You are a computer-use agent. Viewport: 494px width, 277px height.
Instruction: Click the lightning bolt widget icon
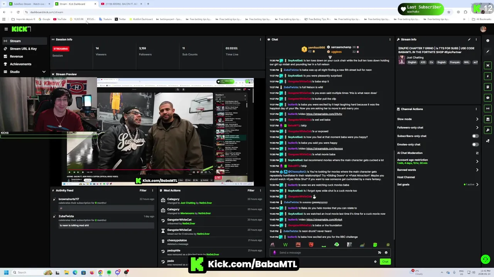click(x=488, y=76)
